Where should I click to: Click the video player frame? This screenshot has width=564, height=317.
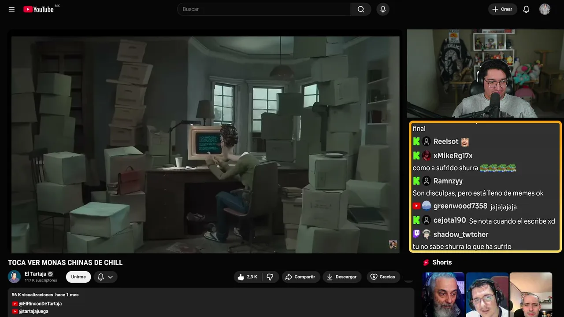point(205,144)
